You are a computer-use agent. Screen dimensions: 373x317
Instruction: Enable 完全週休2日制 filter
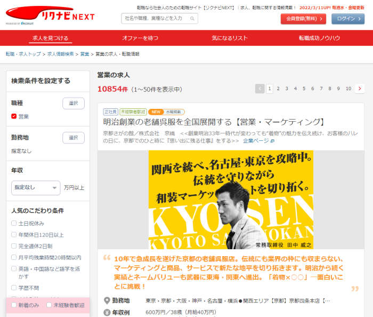coord(14,246)
